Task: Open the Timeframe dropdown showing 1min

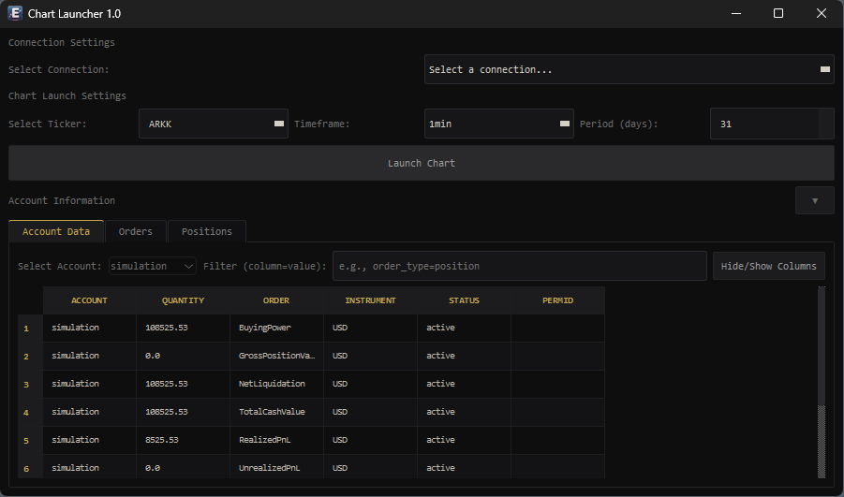Action: click(498, 124)
